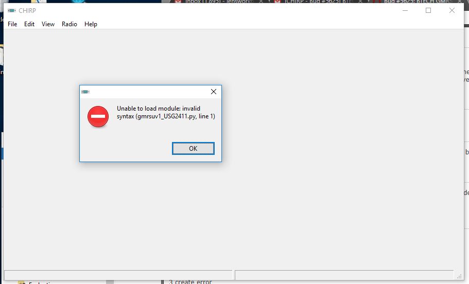Open the Radio menu

click(x=70, y=24)
